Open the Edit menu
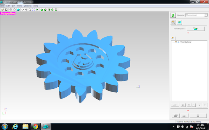209x130 pixels. pyautogui.click(x=8, y=6)
